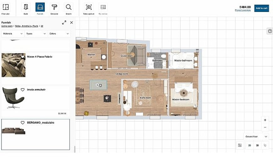
Task: Open the view settings sliders icon
Action: [x=240, y=145]
